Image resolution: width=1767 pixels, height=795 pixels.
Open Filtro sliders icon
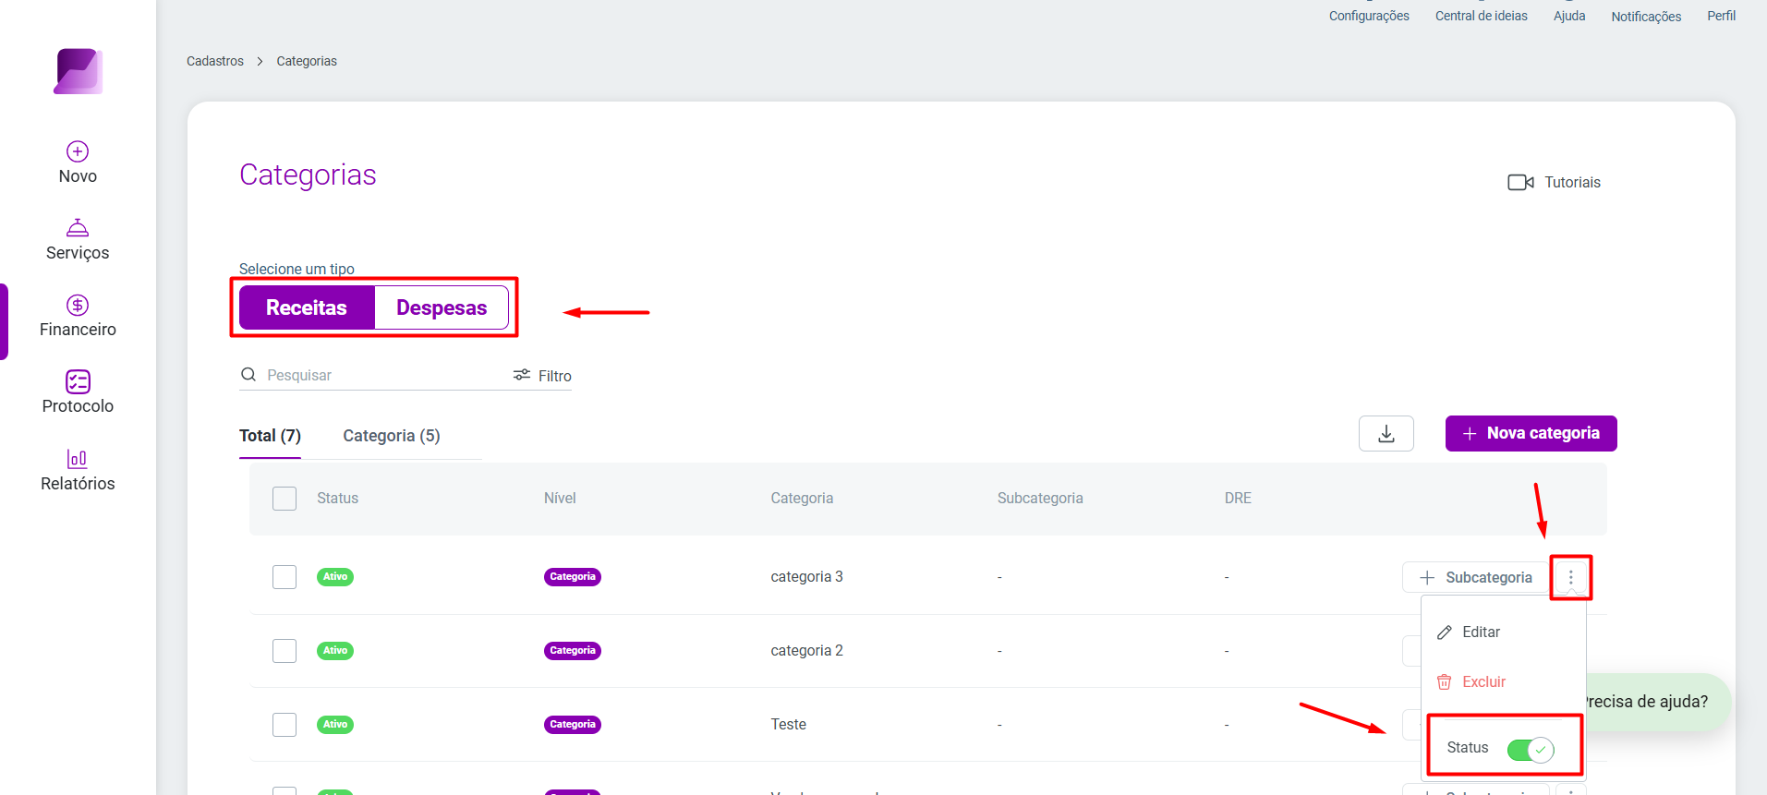pyautogui.click(x=522, y=375)
